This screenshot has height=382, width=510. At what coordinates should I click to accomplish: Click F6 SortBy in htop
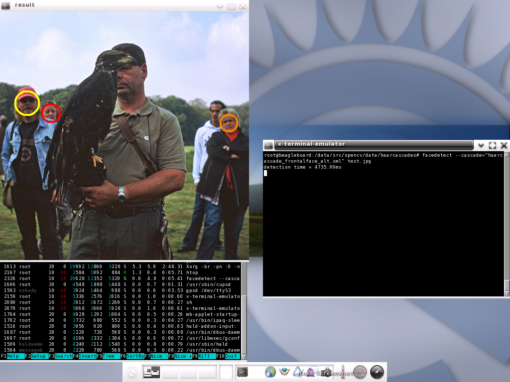coord(135,356)
